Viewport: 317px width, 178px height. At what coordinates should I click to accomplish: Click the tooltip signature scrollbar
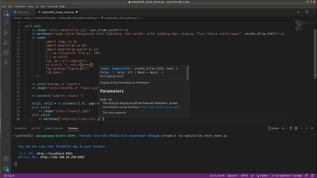[x=188, y=73]
